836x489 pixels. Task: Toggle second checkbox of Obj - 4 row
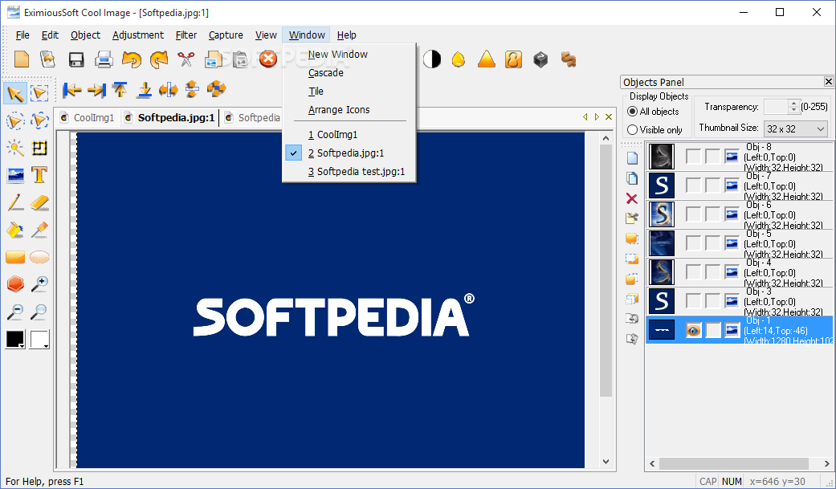click(x=713, y=272)
